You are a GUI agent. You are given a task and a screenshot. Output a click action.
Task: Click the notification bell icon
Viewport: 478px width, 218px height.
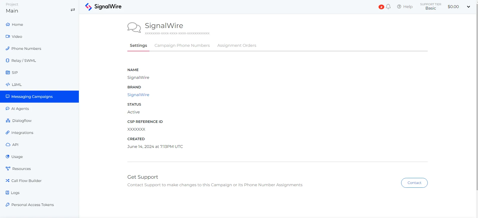coord(388,7)
